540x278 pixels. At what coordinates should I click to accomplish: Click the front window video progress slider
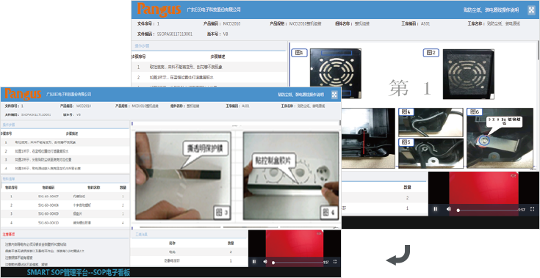[x=298, y=263]
